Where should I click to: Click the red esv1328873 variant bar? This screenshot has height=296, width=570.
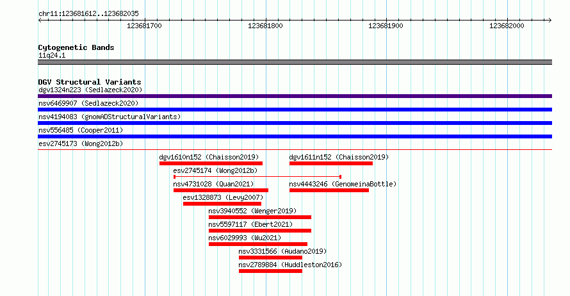(x=222, y=204)
